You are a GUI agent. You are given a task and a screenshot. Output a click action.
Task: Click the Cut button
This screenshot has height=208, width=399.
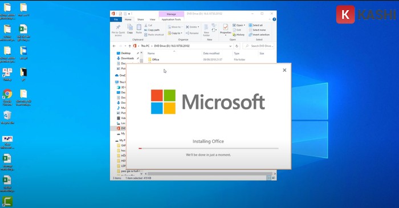click(148, 25)
